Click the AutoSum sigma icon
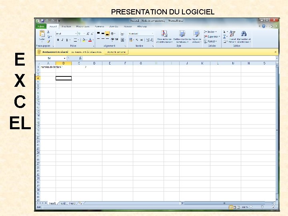 [224, 32]
